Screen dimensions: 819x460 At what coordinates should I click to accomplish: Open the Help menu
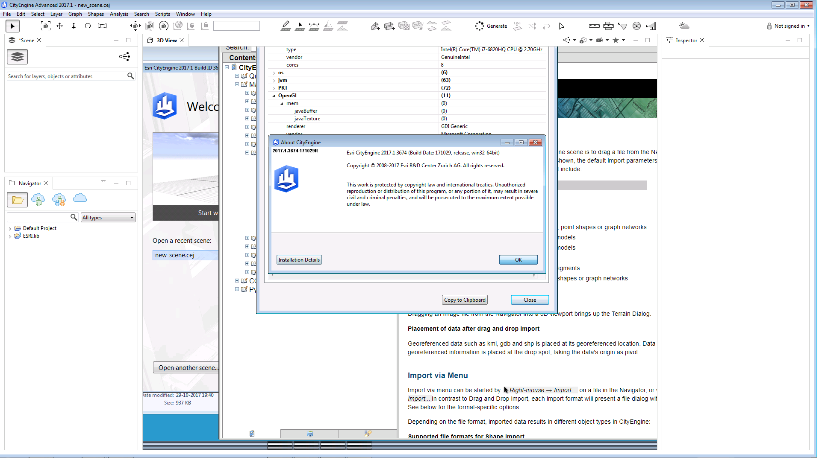pyautogui.click(x=206, y=14)
